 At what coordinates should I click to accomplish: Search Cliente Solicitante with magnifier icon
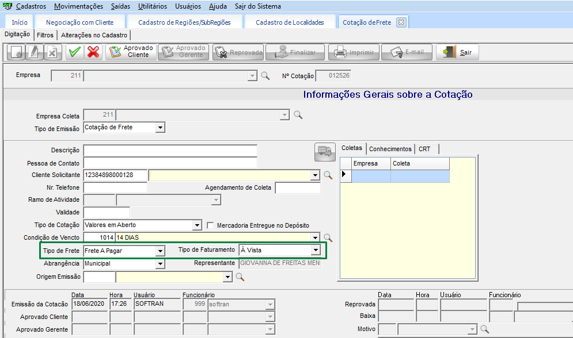tap(327, 175)
